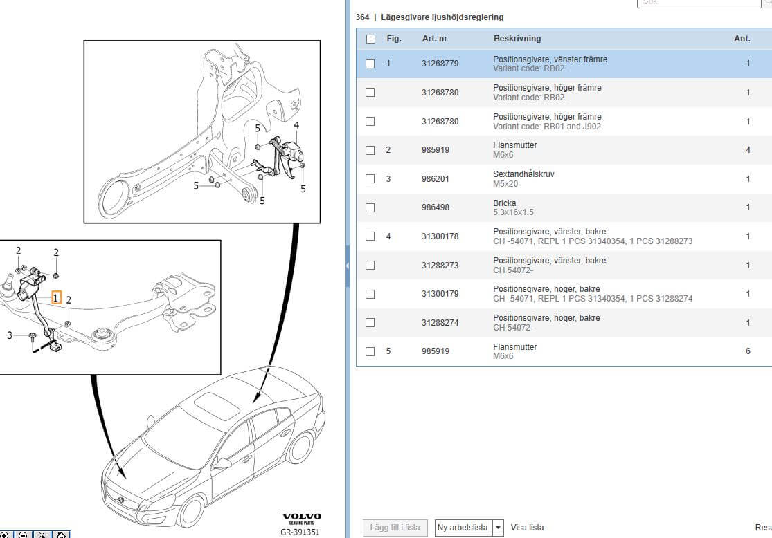
Task: Click callout 4 on rear sensor diagram
Action: click(x=296, y=125)
